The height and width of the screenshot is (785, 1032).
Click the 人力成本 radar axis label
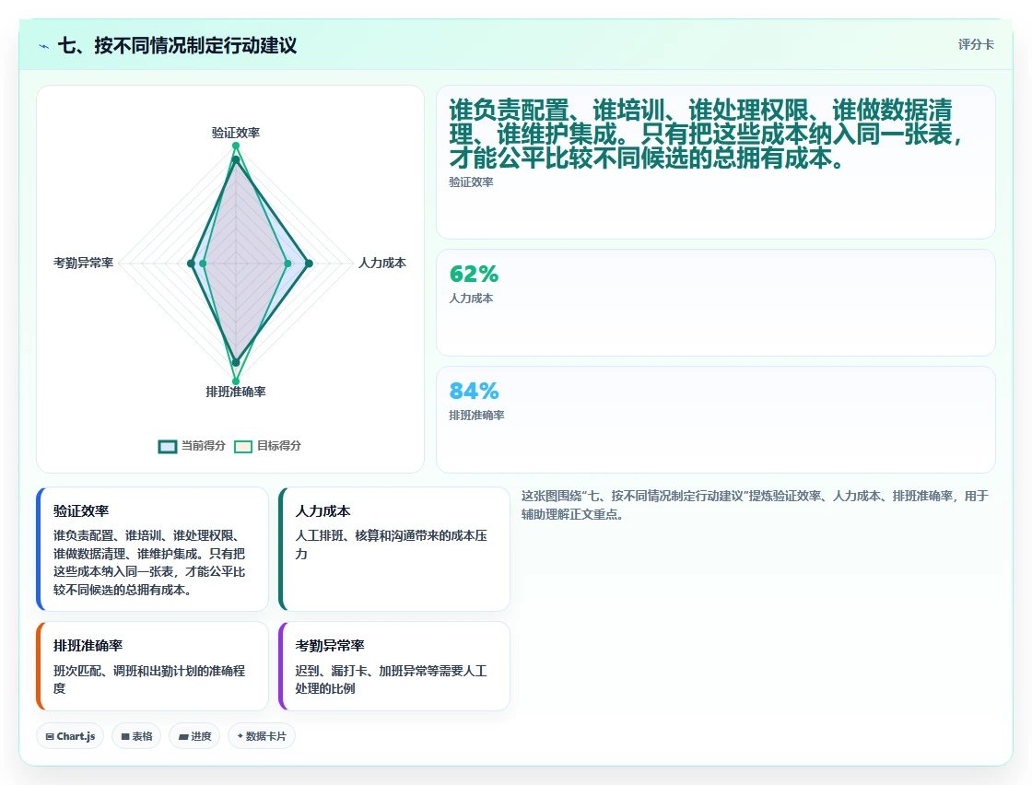381,263
